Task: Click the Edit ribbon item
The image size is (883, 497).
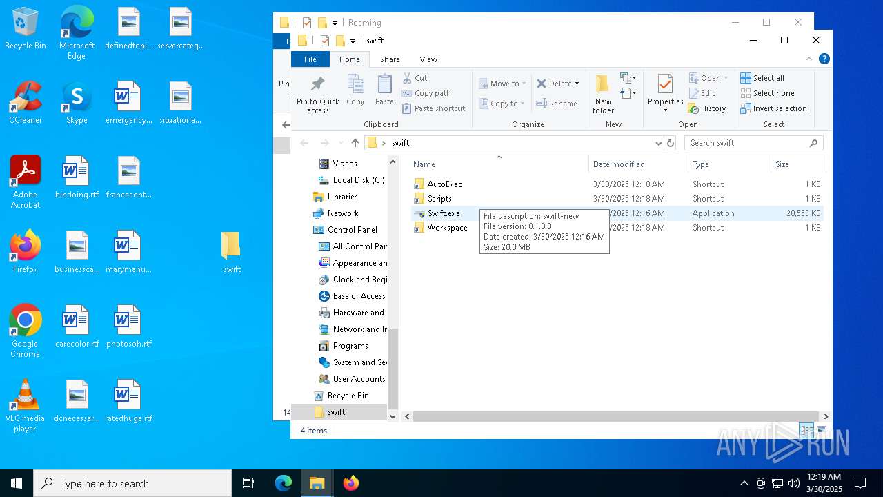Action: coord(702,93)
